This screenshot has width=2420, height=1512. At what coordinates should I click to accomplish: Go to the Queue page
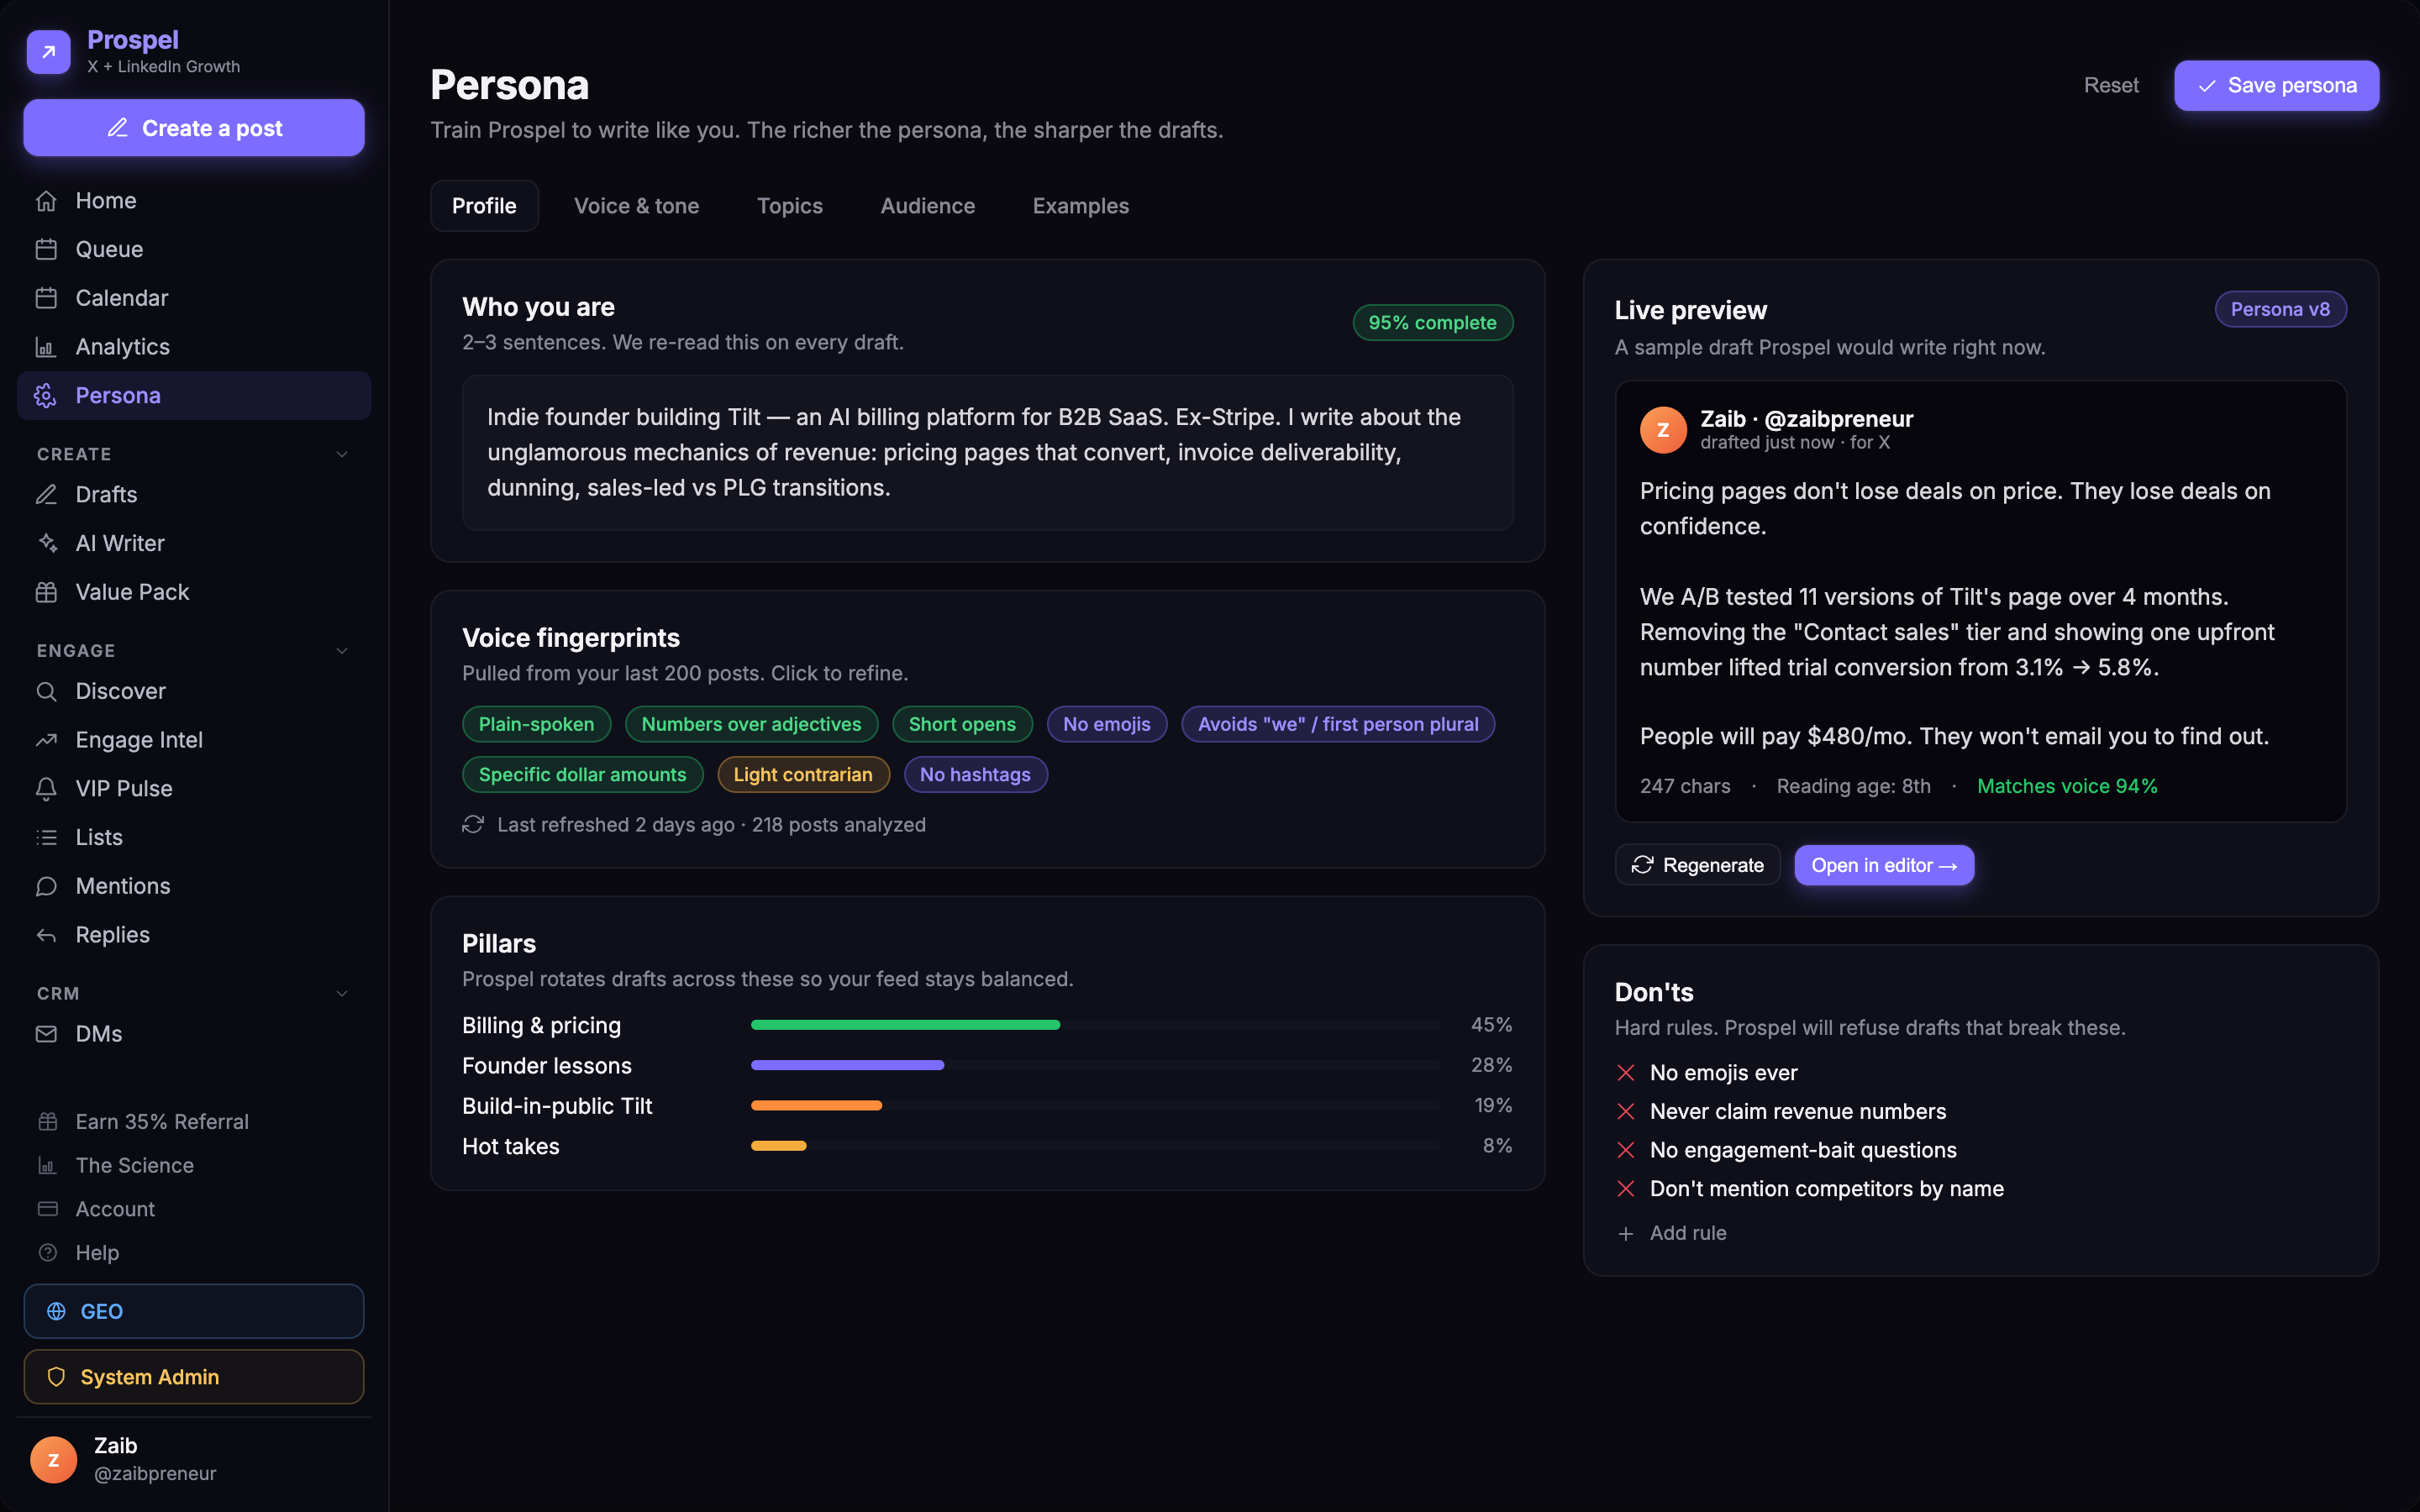194,249
